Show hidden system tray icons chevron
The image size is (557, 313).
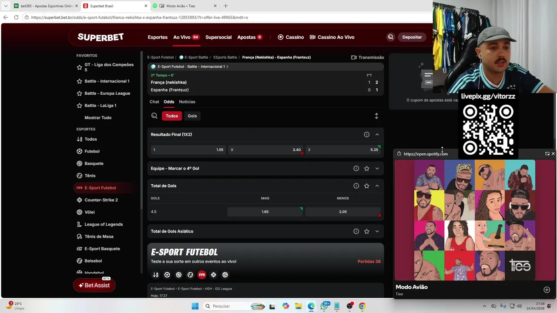coord(485,306)
